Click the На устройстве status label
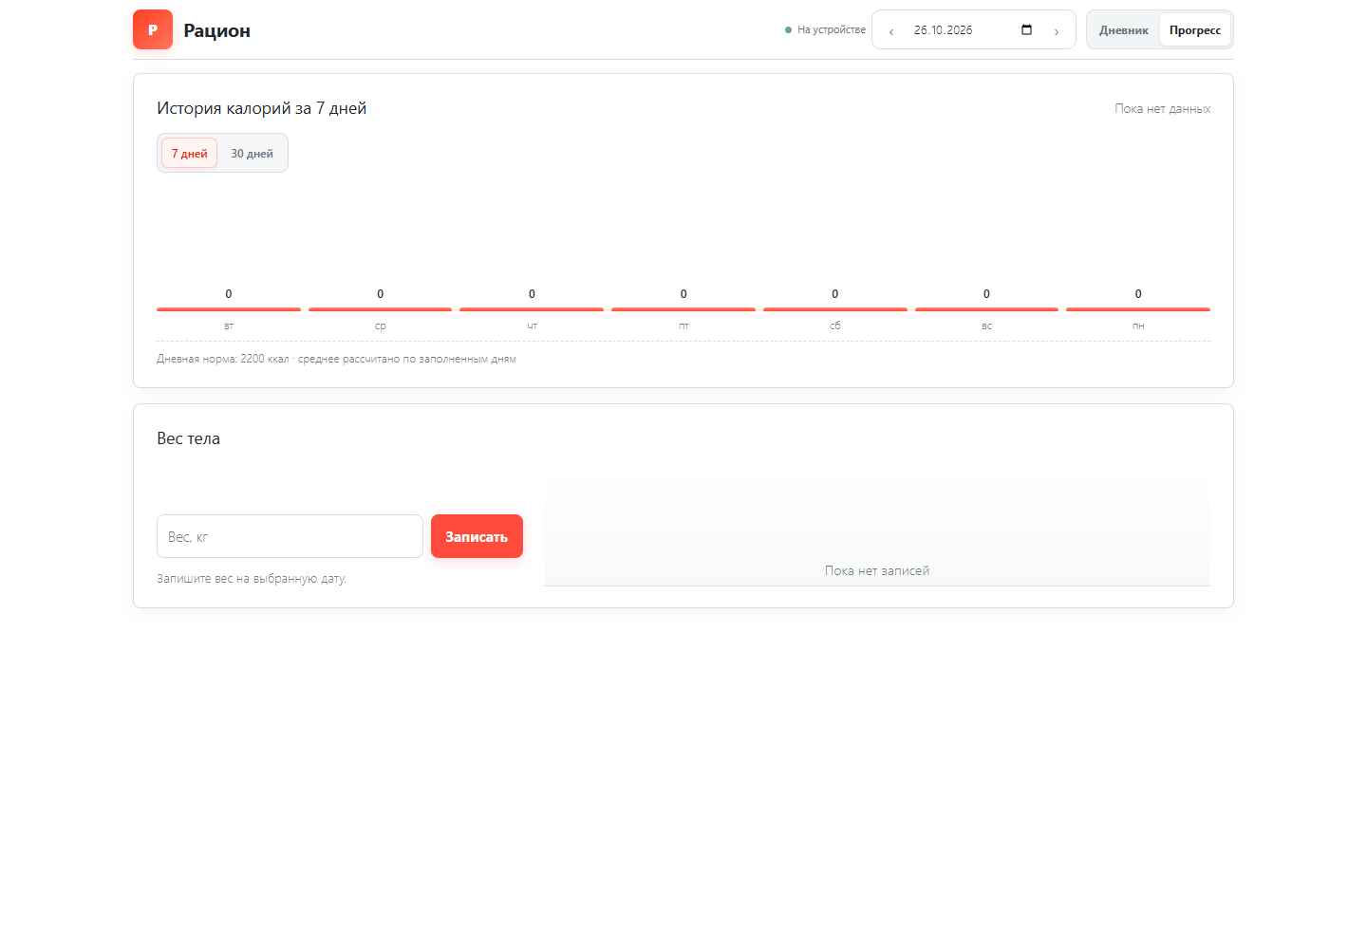The height and width of the screenshot is (949, 1367). pyautogui.click(x=825, y=29)
